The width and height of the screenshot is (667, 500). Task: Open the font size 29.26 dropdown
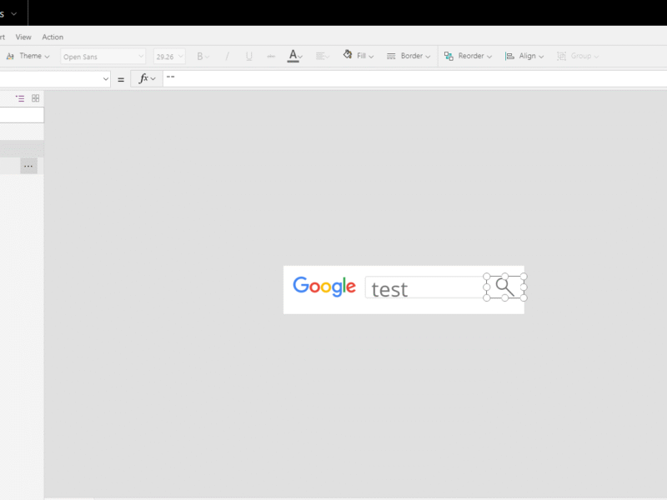click(169, 57)
